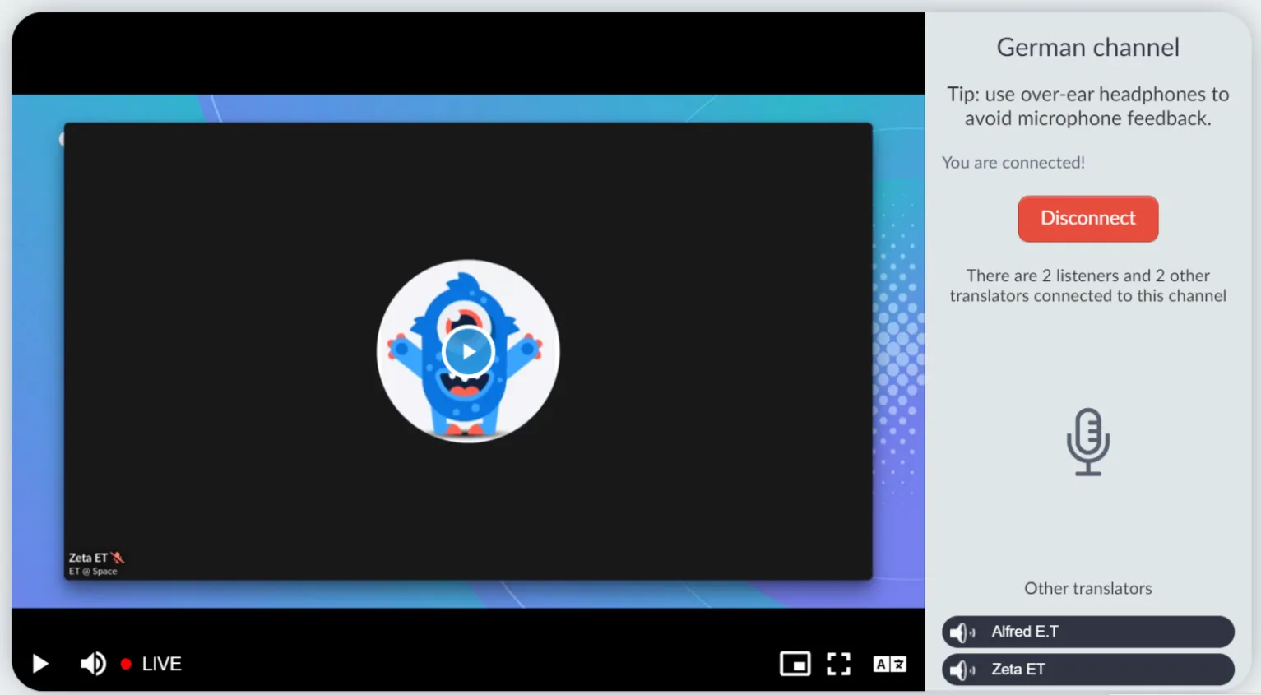1261x695 pixels.
Task: Toggle the translator microphone icon
Action: coord(1087,442)
